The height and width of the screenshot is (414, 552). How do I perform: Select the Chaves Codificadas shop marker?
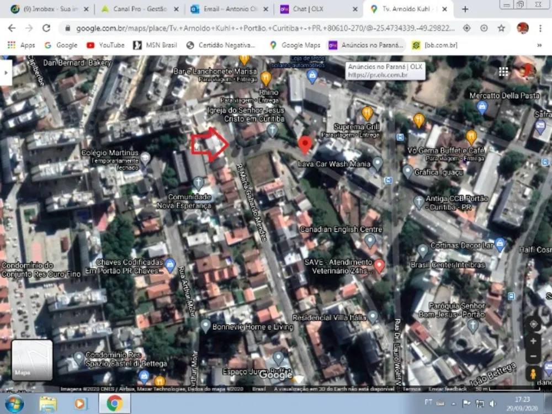pyautogui.click(x=170, y=265)
